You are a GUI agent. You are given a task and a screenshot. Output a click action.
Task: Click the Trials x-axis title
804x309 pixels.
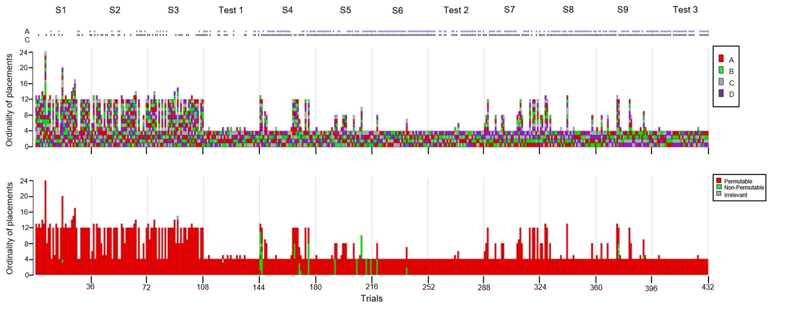pos(371,298)
